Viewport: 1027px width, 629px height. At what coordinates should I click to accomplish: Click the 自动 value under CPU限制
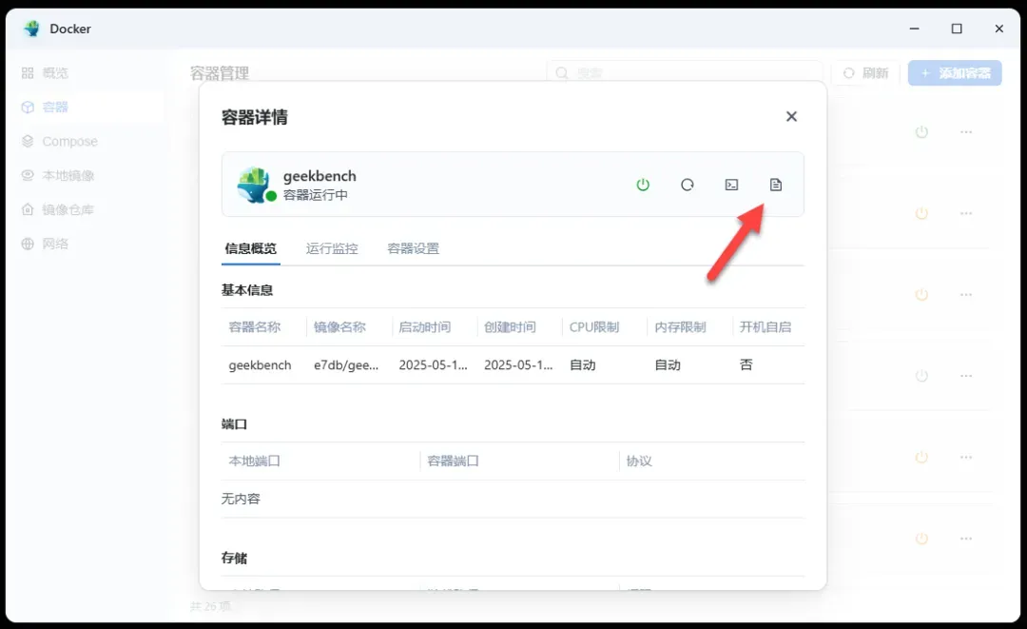click(x=582, y=365)
